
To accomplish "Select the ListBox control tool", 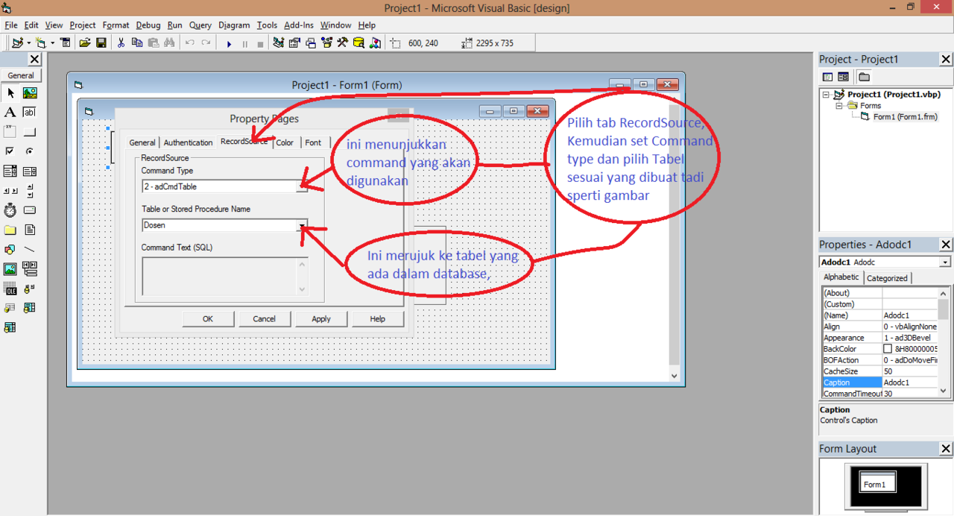I will click(30, 172).
